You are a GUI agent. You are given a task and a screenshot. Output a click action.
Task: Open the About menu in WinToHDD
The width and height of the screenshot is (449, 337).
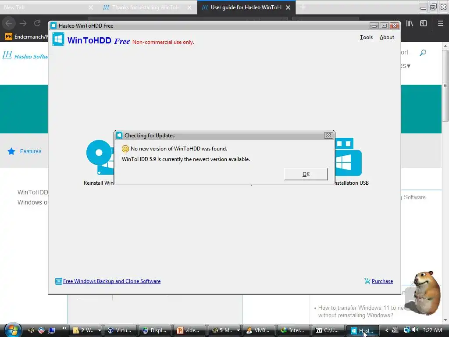[x=387, y=37]
